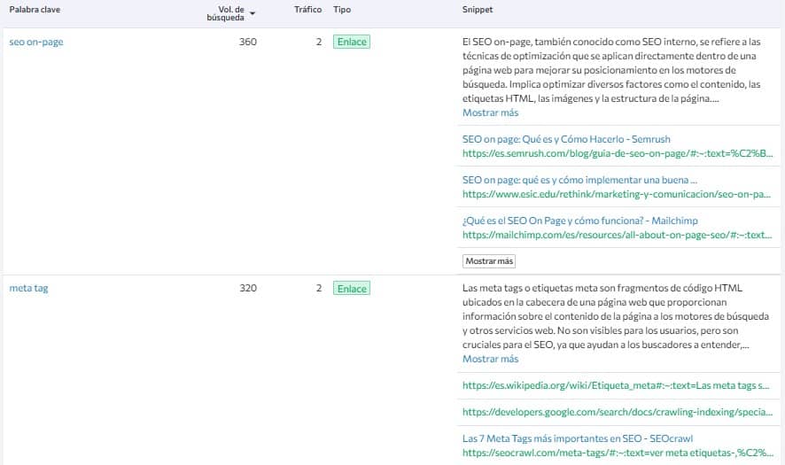Click the es.semrush.com green URL

[x=618, y=152]
